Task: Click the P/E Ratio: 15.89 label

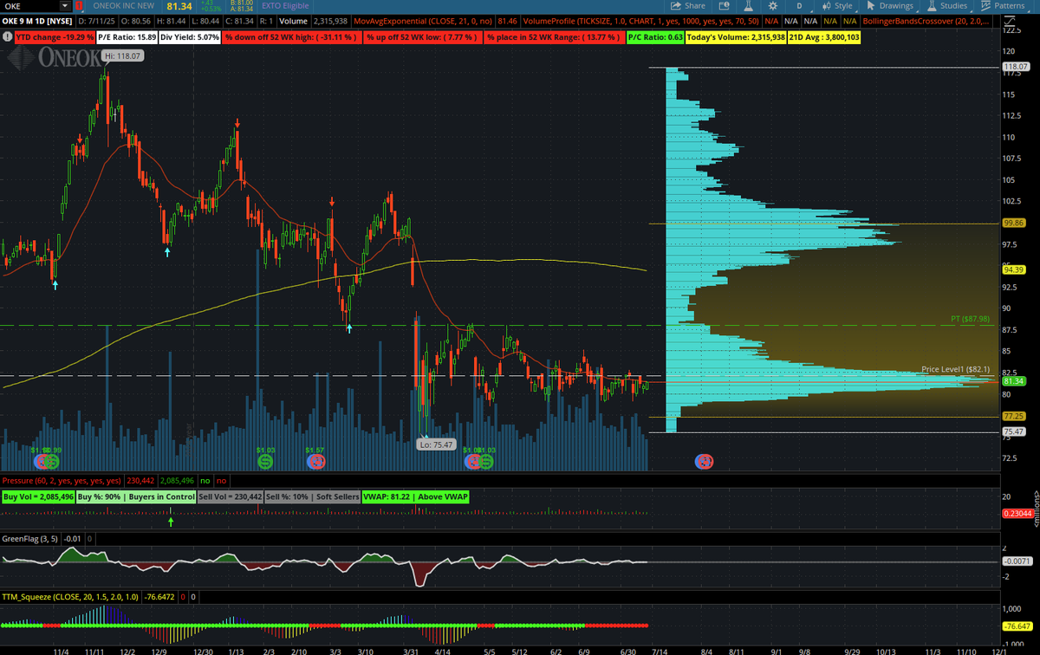Action: [127, 37]
